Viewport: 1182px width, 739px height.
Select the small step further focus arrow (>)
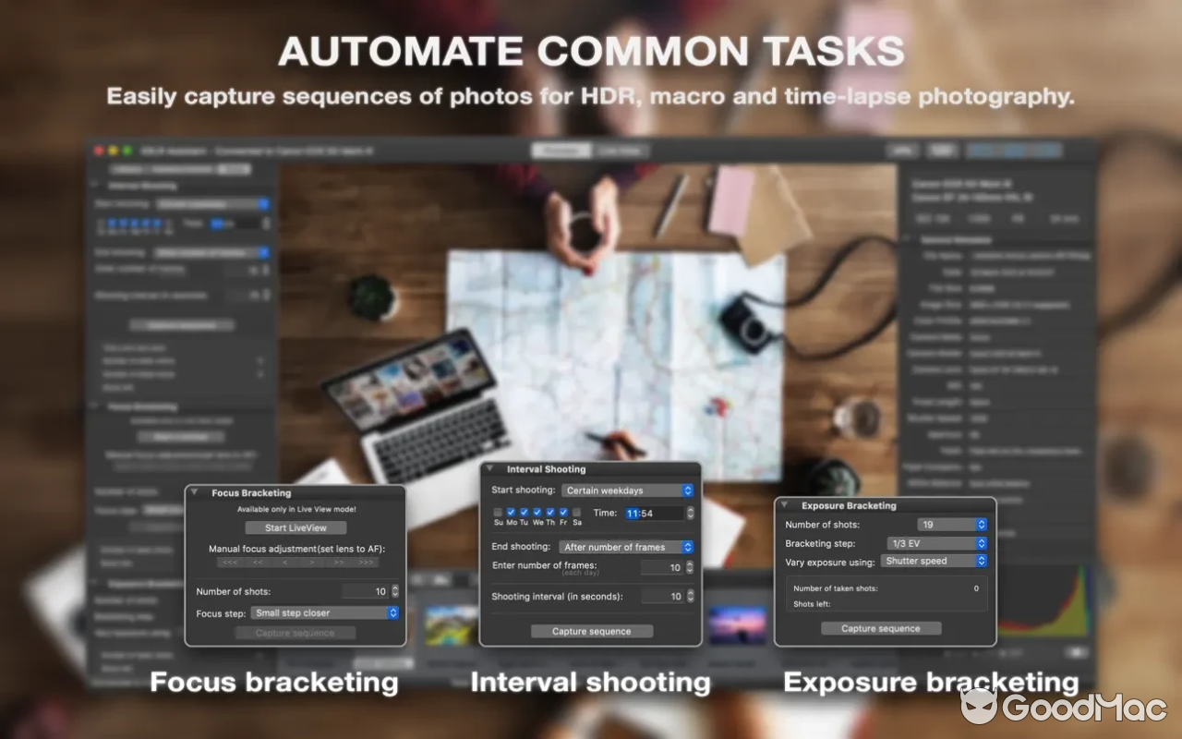click(x=313, y=563)
